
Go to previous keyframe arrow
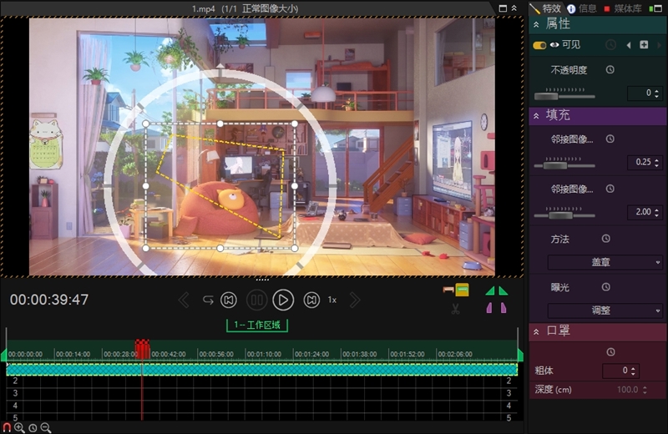[x=629, y=45]
